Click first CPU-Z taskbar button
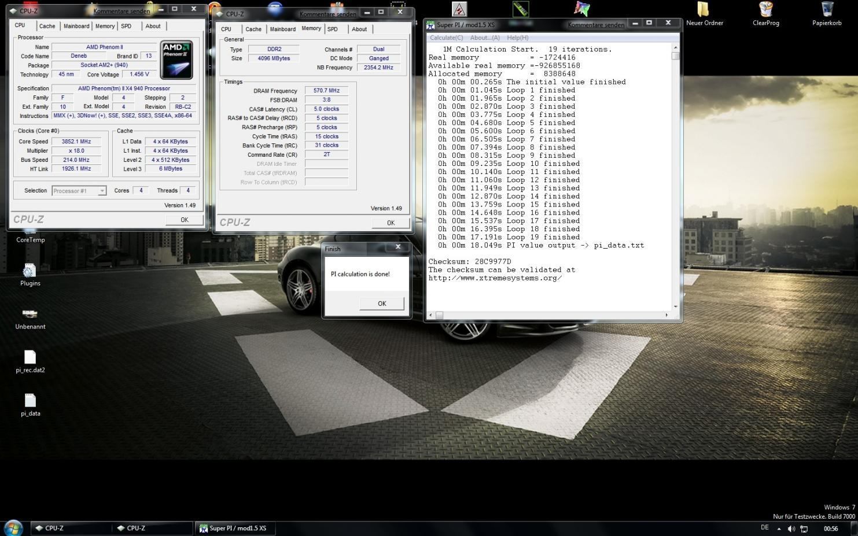This screenshot has height=536, width=858. pos(71,528)
